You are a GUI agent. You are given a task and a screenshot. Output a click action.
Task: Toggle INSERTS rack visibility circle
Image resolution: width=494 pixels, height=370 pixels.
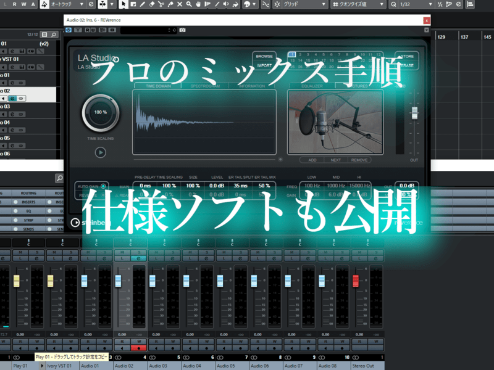(15, 202)
